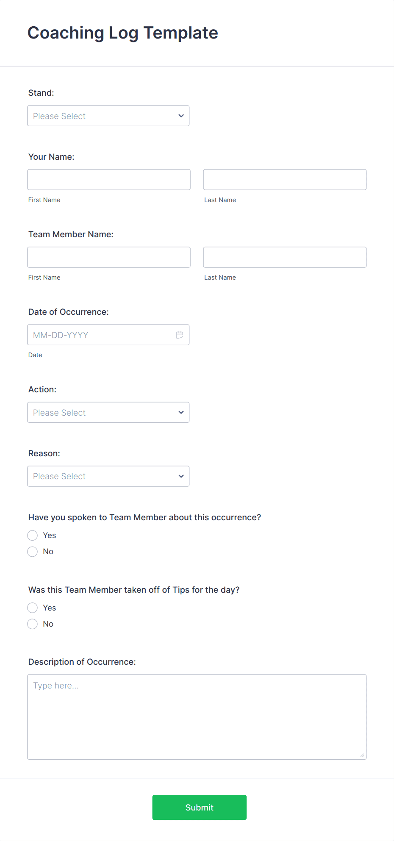Click the Coaching Log Template title
This screenshot has height=841, width=394.
(123, 33)
